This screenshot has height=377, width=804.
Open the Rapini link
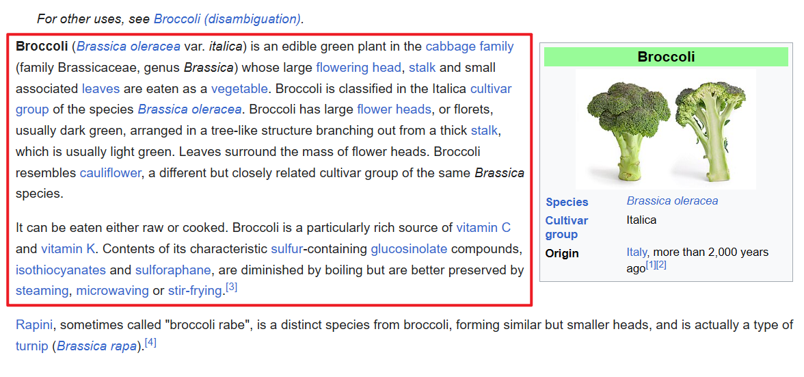click(34, 324)
